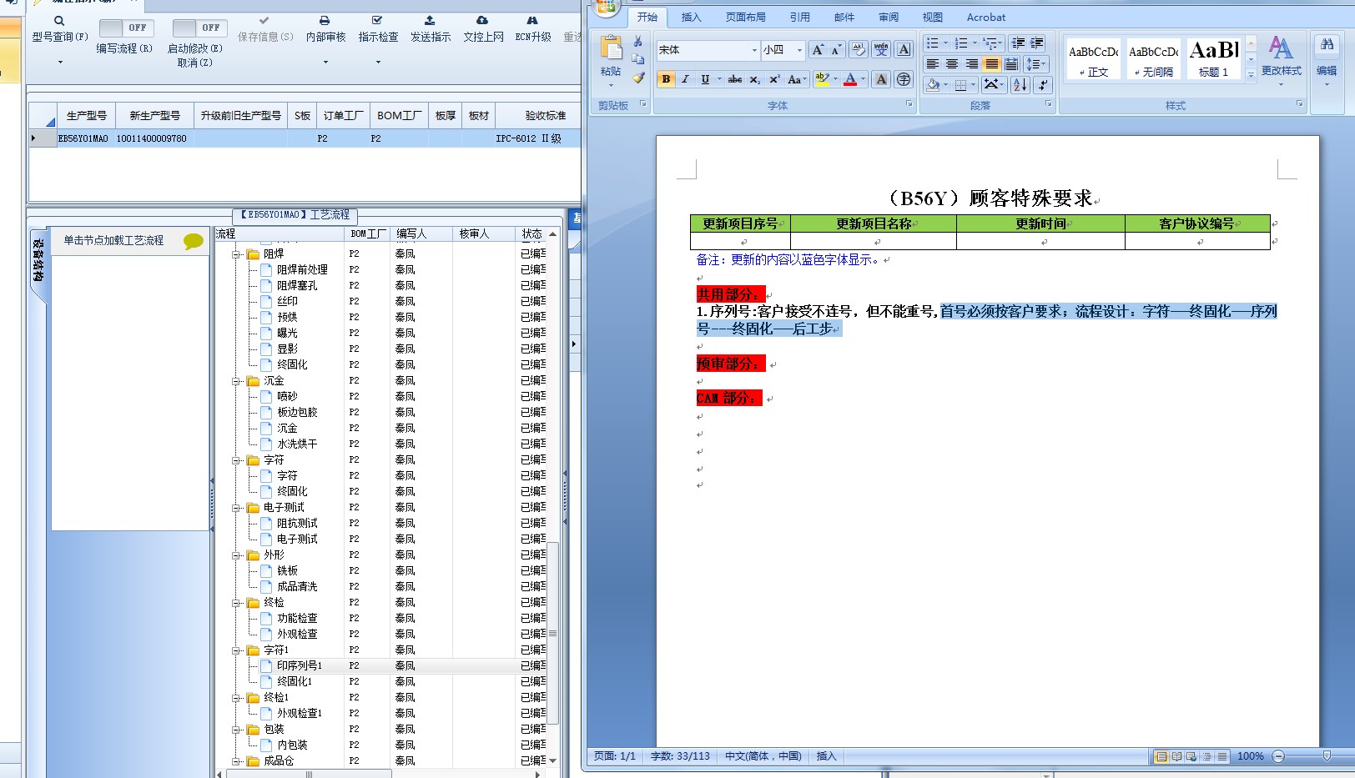Screen dimensions: 1355x778
Task: Open dropdown arrow under 型号查询
Action: tap(60, 63)
